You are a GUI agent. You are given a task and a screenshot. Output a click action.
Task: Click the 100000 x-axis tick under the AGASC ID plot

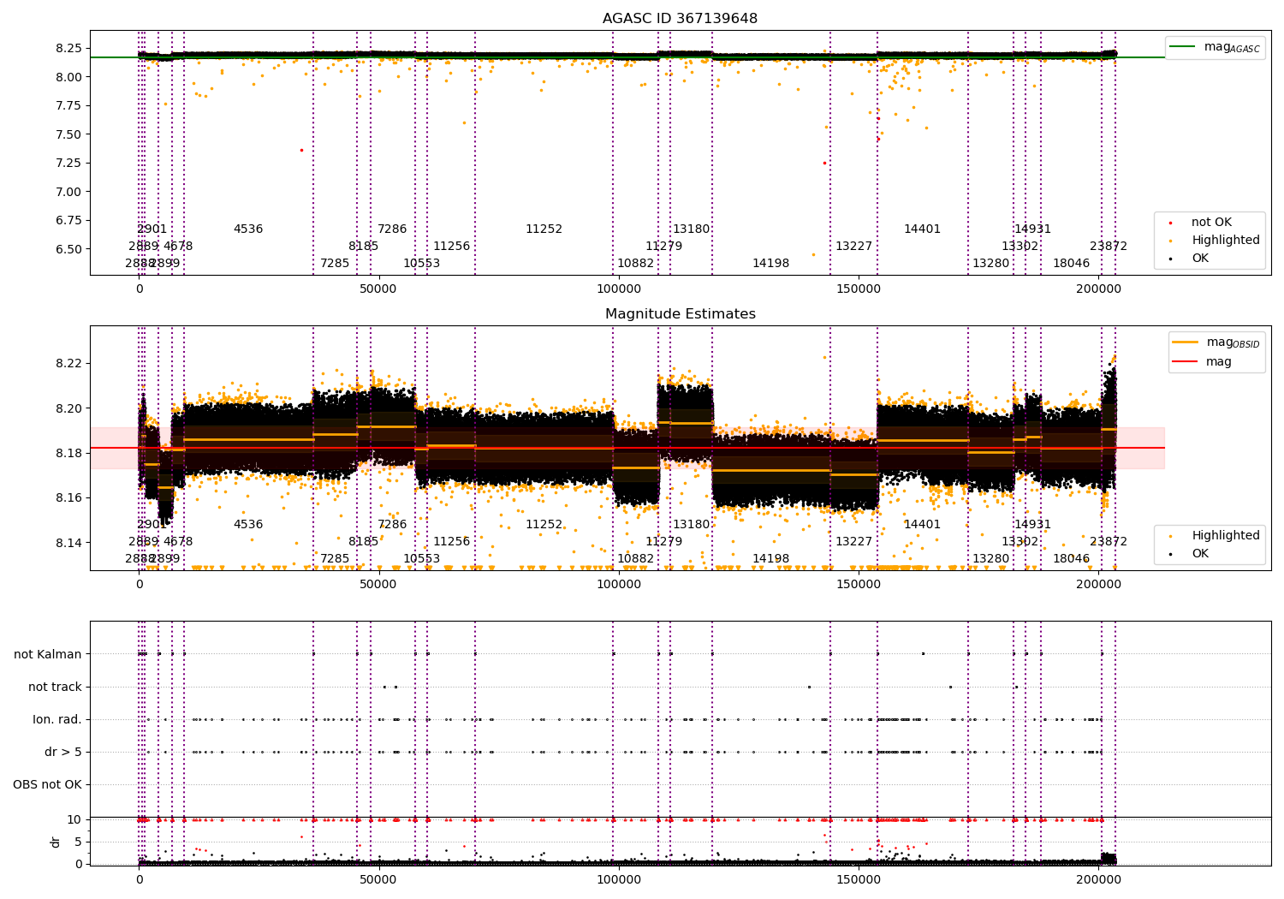pos(618,289)
